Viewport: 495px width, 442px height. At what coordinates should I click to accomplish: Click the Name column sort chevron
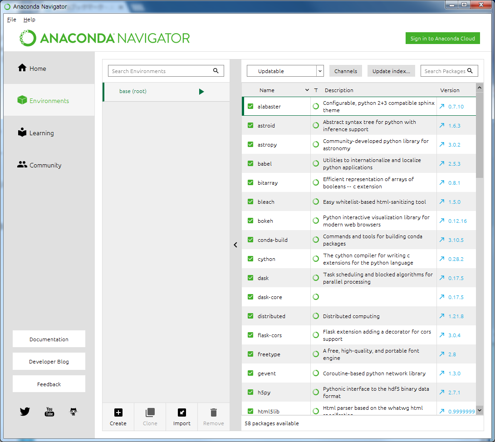point(307,90)
